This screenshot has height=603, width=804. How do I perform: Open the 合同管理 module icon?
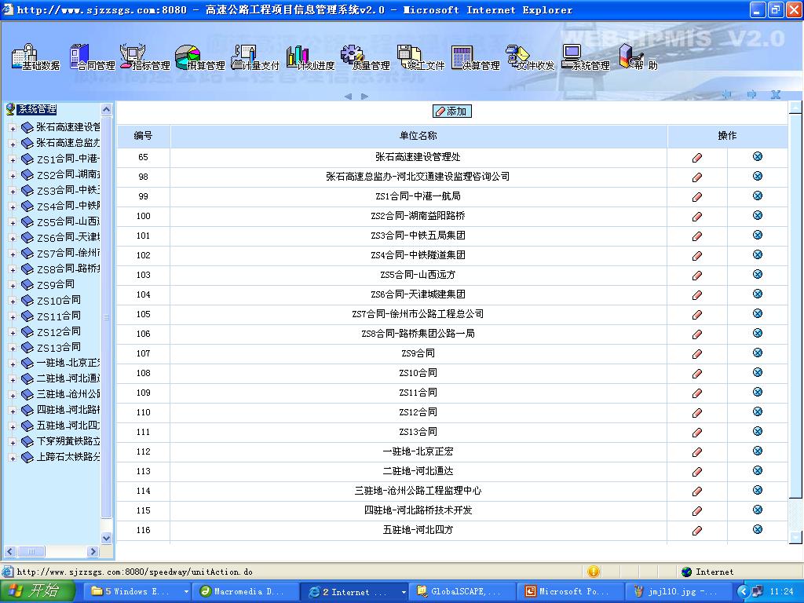click(x=93, y=57)
